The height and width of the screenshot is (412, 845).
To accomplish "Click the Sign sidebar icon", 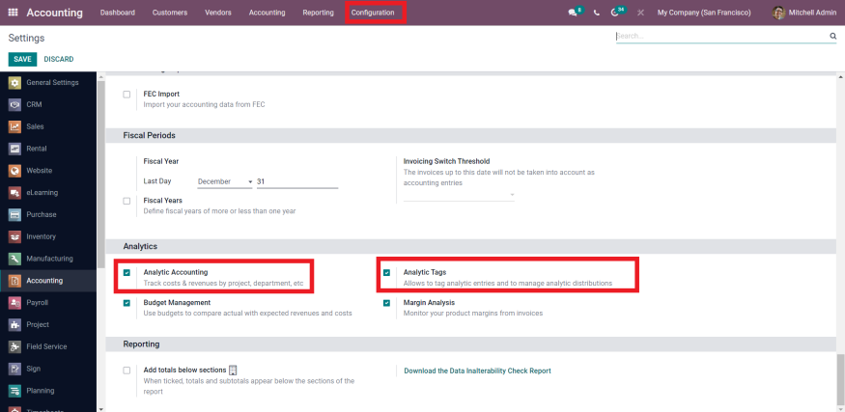I will tap(15, 369).
